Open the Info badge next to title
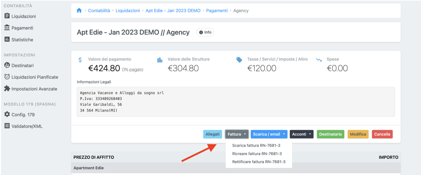Image resolution: width=421 pixels, height=175 pixels. [205, 32]
